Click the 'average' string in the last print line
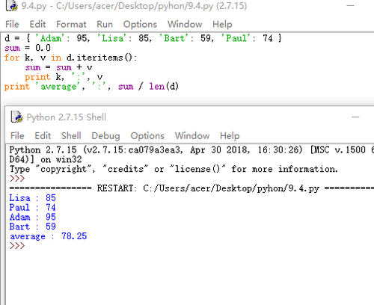 pyautogui.click(x=58, y=87)
